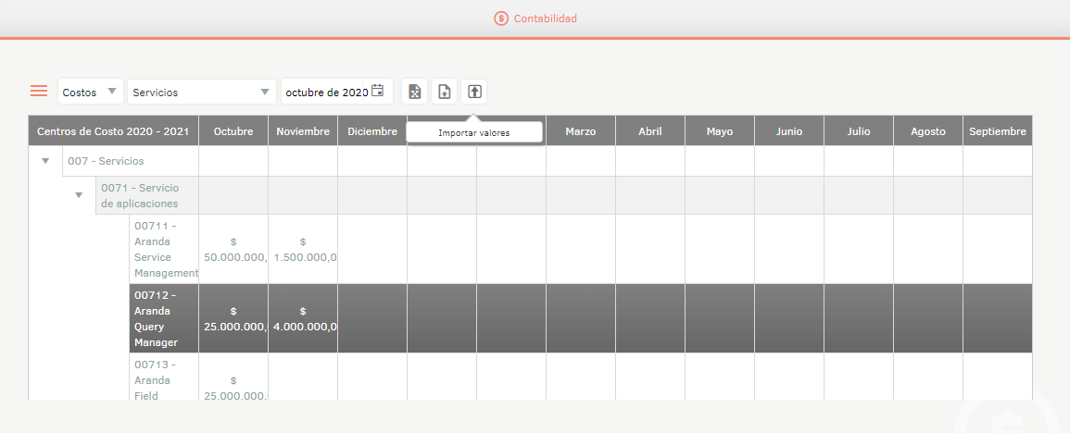Click $ 1.500.000 Noviembre cell for 00711

303,249
